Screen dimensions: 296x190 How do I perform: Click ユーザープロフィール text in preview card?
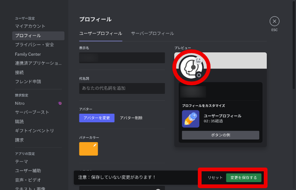223,116
